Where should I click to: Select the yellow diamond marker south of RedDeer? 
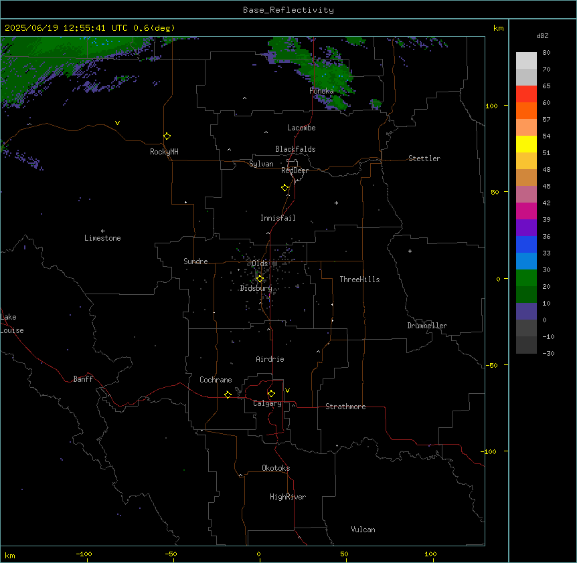click(285, 188)
